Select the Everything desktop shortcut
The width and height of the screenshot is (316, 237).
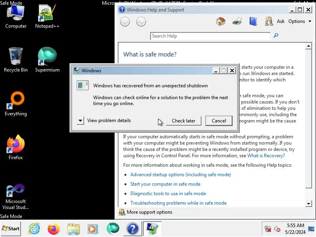pyautogui.click(x=16, y=104)
